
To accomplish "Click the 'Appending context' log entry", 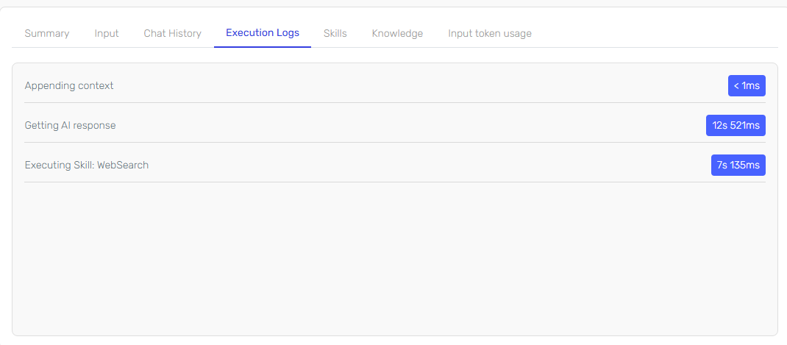I will click(x=394, y=86).
